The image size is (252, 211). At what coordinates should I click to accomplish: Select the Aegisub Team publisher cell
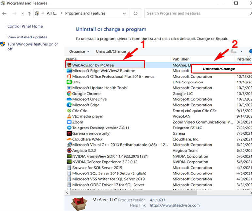pos(185,150)
